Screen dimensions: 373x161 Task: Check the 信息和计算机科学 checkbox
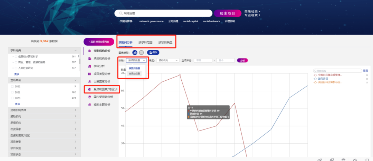16,56
